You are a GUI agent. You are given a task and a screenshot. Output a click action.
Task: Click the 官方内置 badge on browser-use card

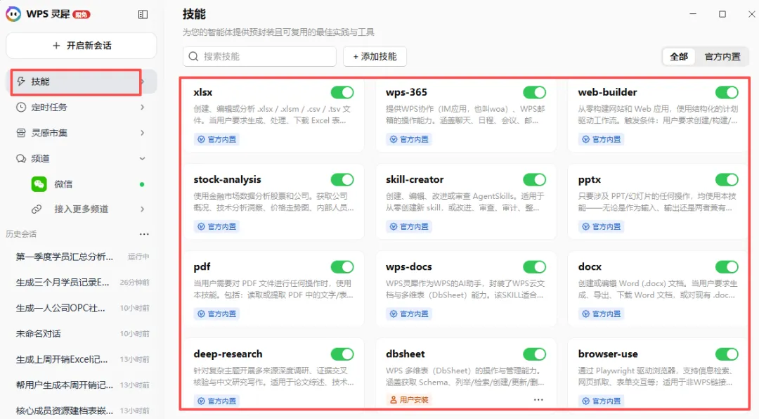(601, 401)
